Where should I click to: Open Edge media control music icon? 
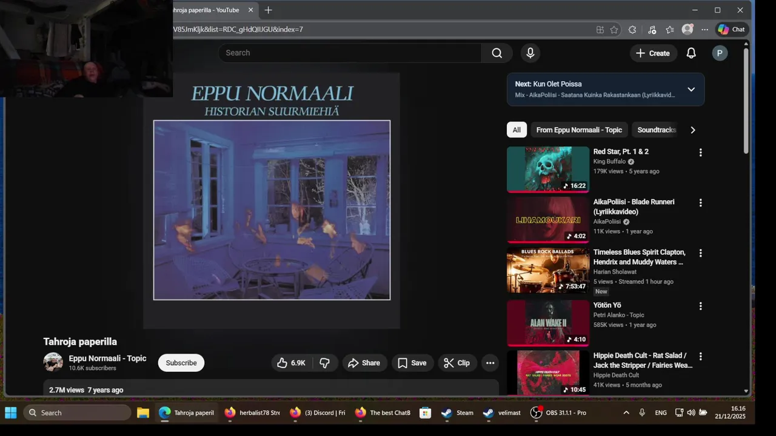point(652,29)
